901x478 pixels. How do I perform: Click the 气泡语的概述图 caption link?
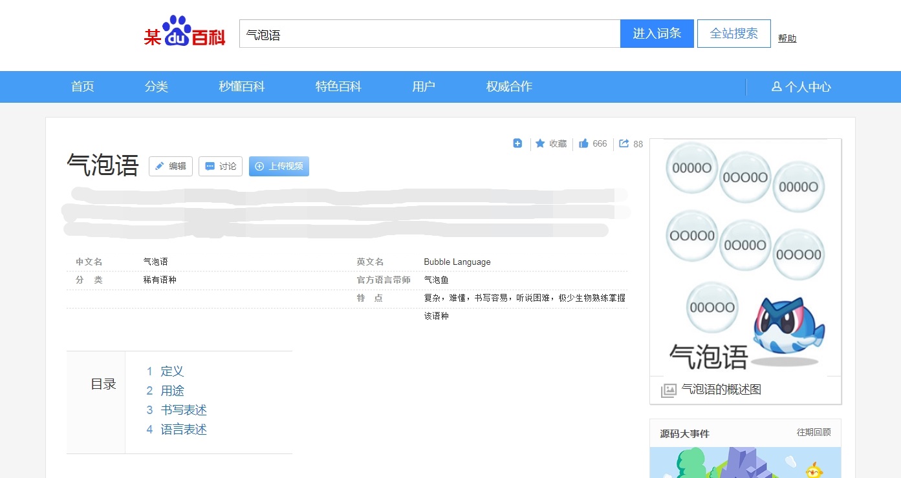coord(721,390)
